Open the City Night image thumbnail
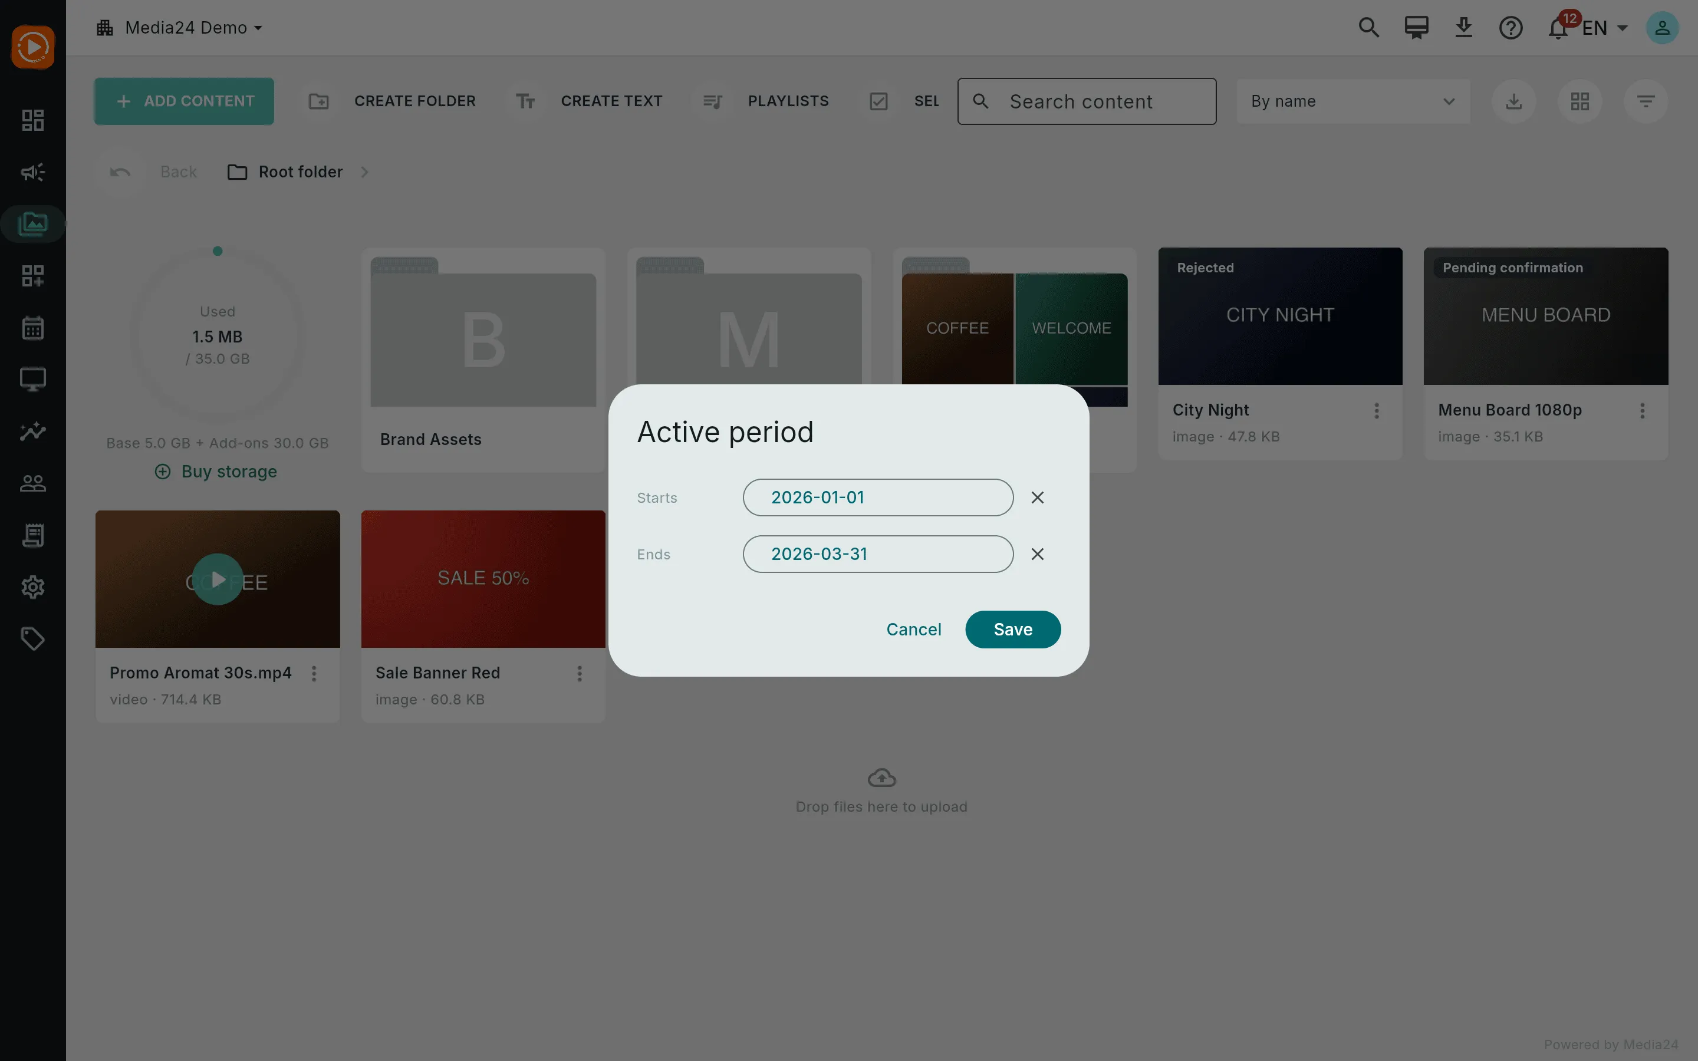1698x1061 pixels. point(1280,316)
